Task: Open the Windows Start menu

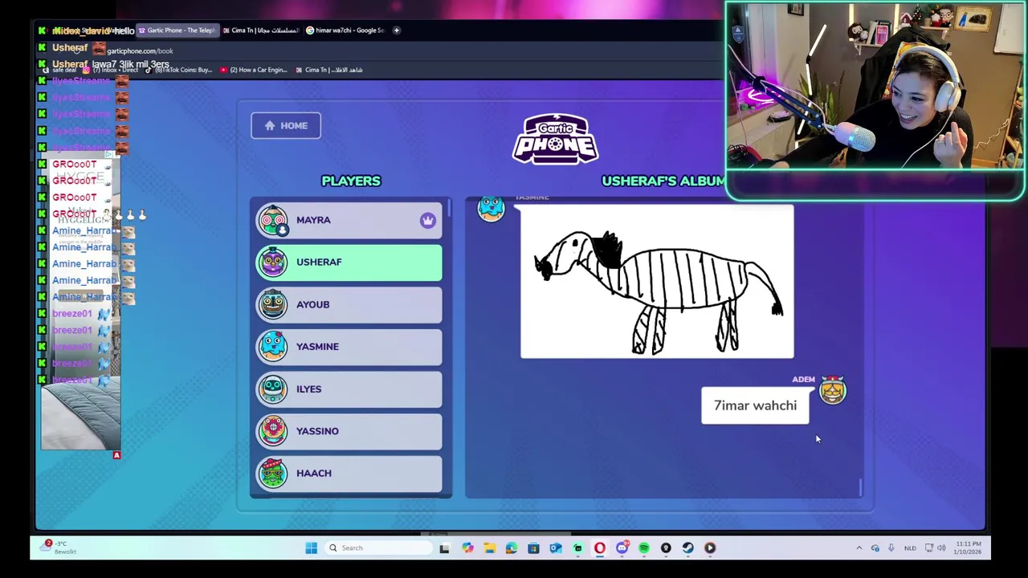Action: 311,547
